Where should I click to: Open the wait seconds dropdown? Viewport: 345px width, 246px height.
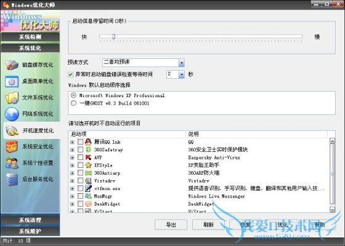pos(182,74)
